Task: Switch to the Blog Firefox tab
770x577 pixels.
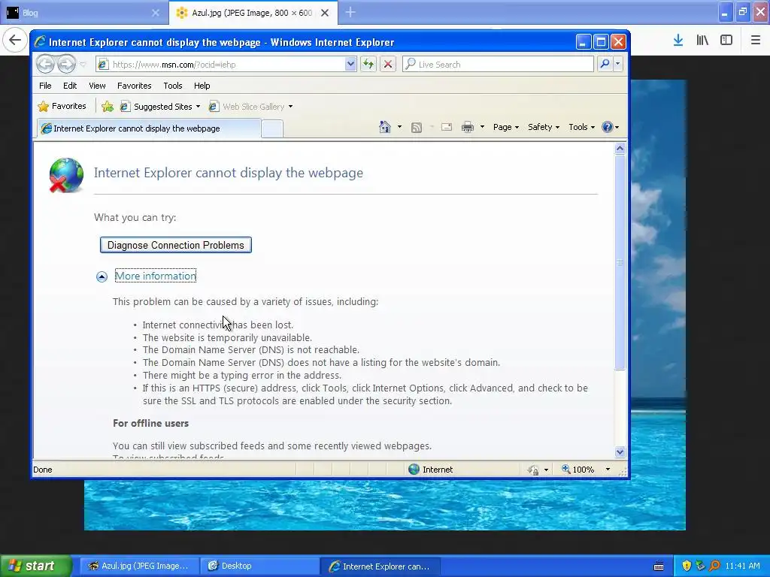Action: (83, 13)
